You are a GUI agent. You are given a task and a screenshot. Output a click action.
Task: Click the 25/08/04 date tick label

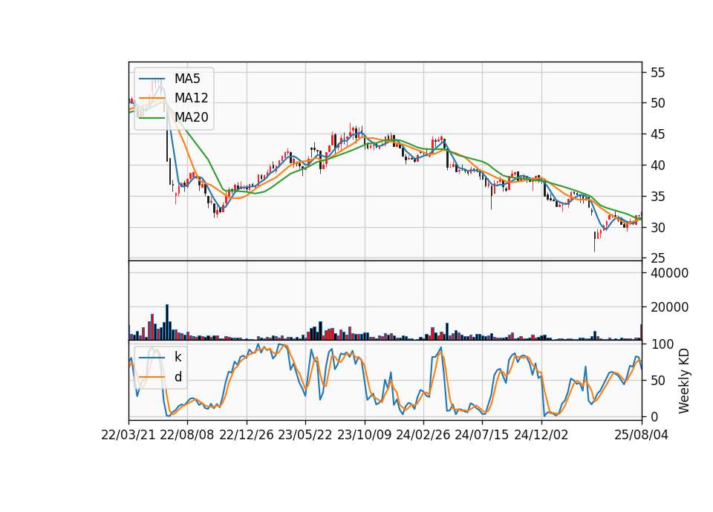coord(642,435)
